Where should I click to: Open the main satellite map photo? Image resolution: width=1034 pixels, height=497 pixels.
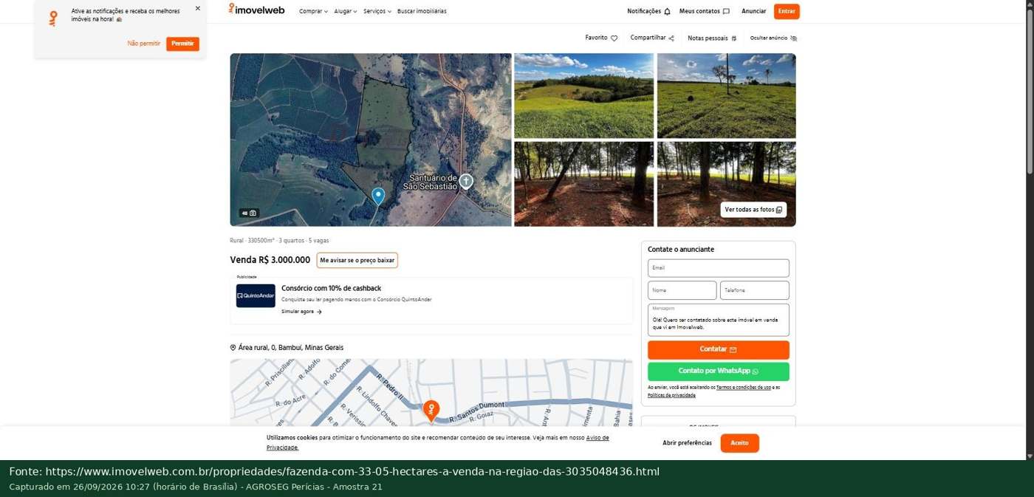click(x=371, y=140)
